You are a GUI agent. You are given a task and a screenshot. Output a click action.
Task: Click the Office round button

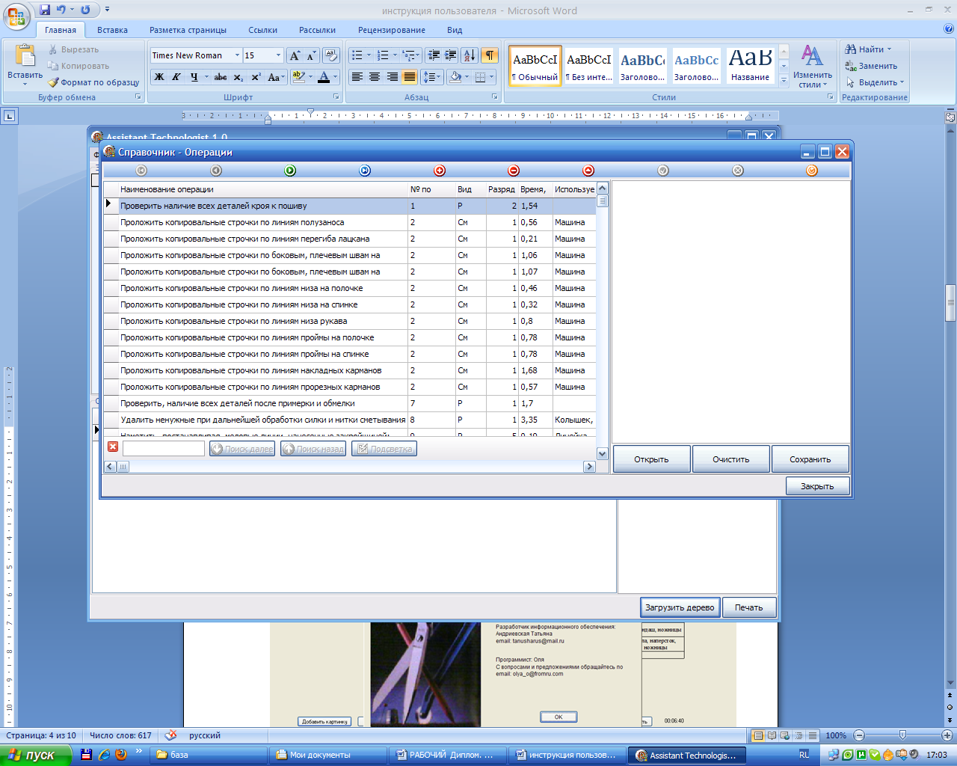pos(17,15)
